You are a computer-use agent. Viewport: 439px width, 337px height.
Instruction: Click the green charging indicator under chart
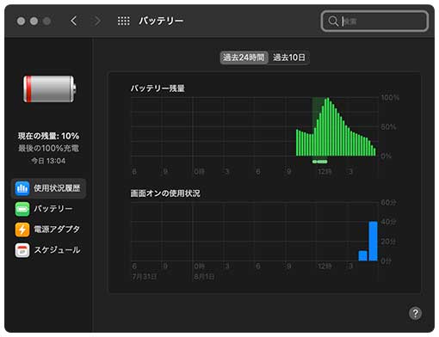click(x=319, y=162)
